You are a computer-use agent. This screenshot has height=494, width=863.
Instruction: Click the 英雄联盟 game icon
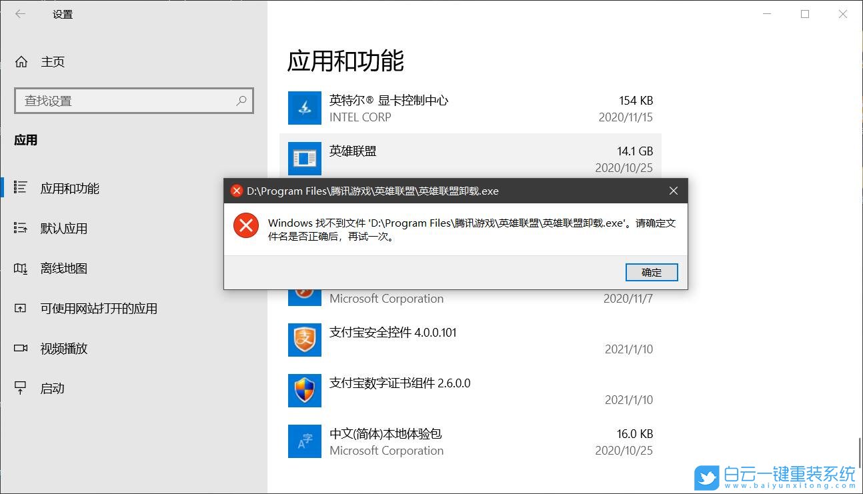click(x=304, y=158)
